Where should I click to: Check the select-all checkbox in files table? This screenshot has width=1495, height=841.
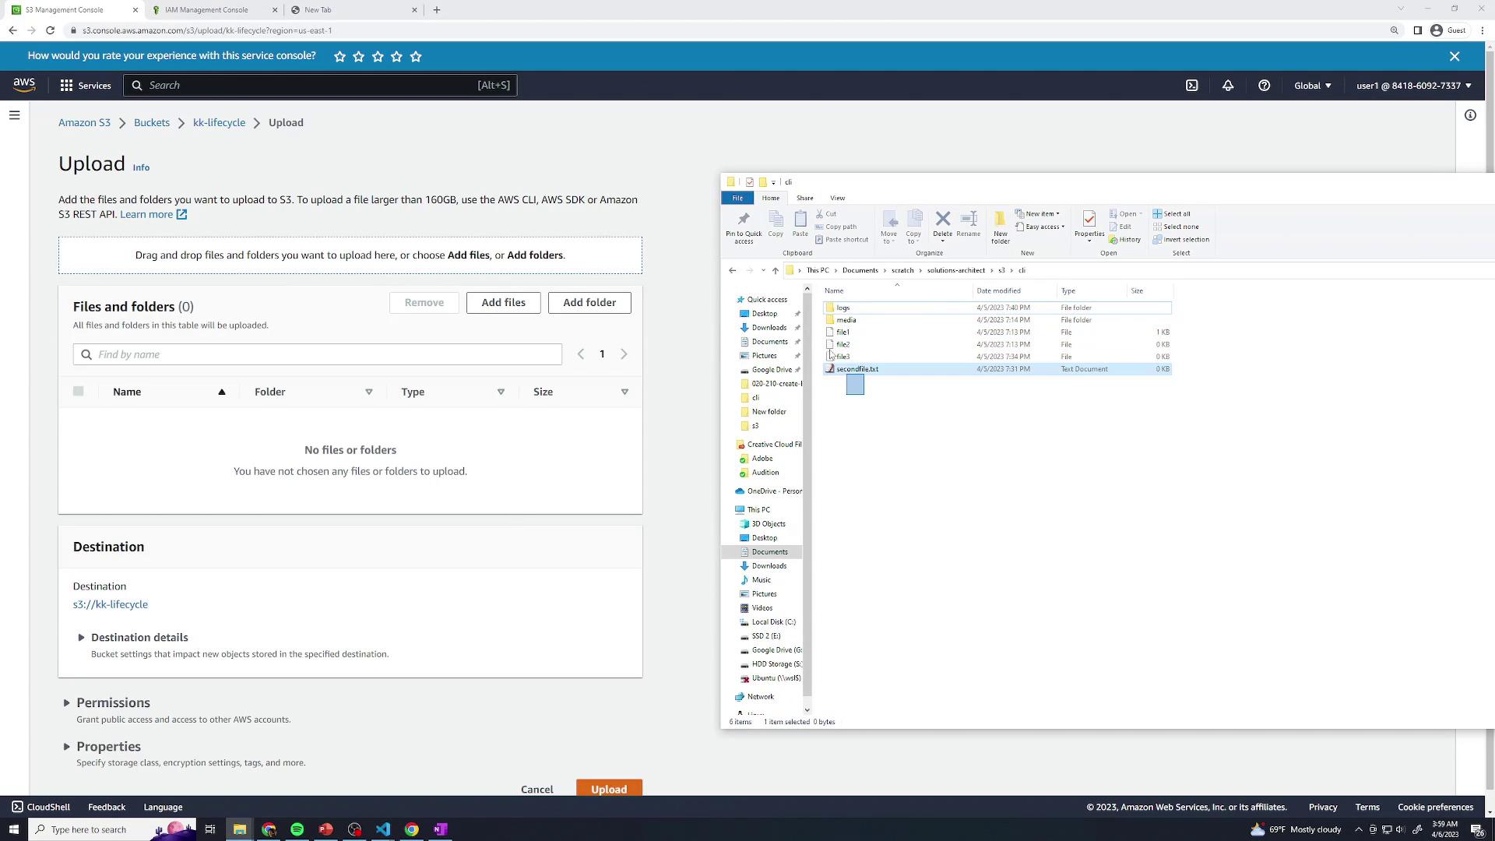point(78,392)
